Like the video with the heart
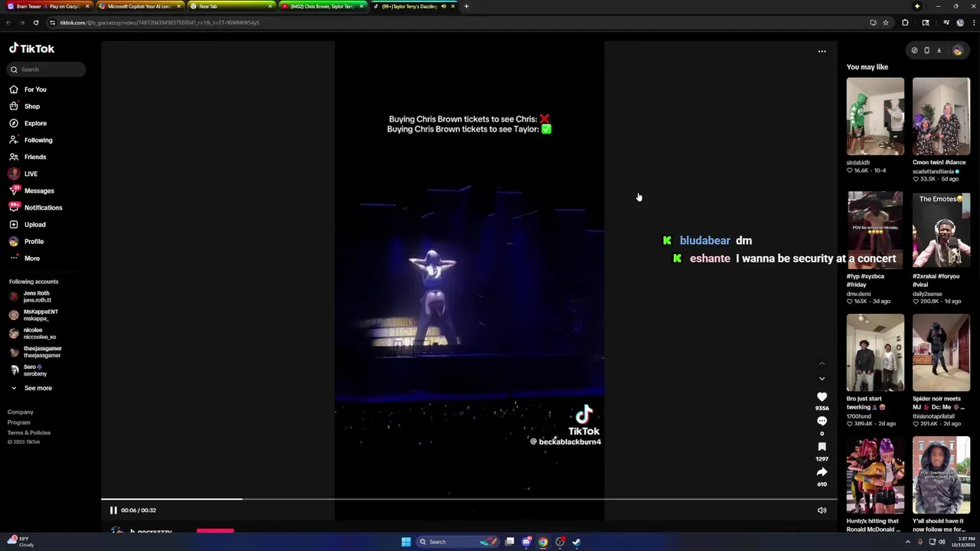The height and width of the screenshot is (551, 980). coord(822,397)
